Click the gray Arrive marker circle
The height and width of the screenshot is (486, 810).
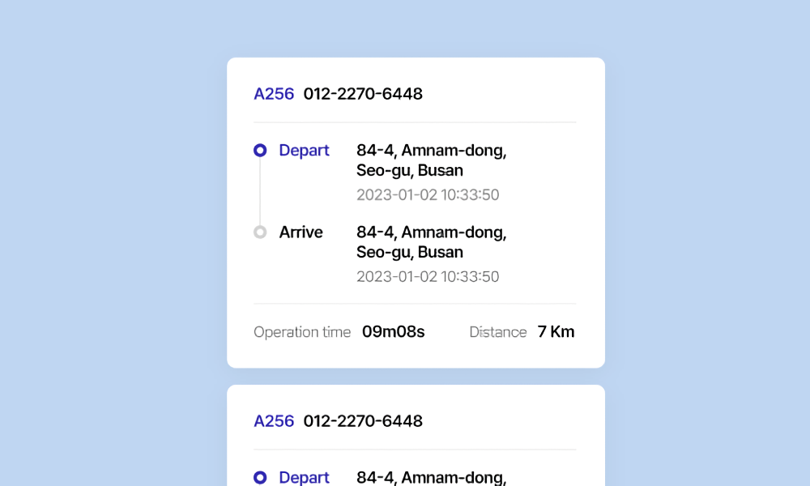[260, 232]
